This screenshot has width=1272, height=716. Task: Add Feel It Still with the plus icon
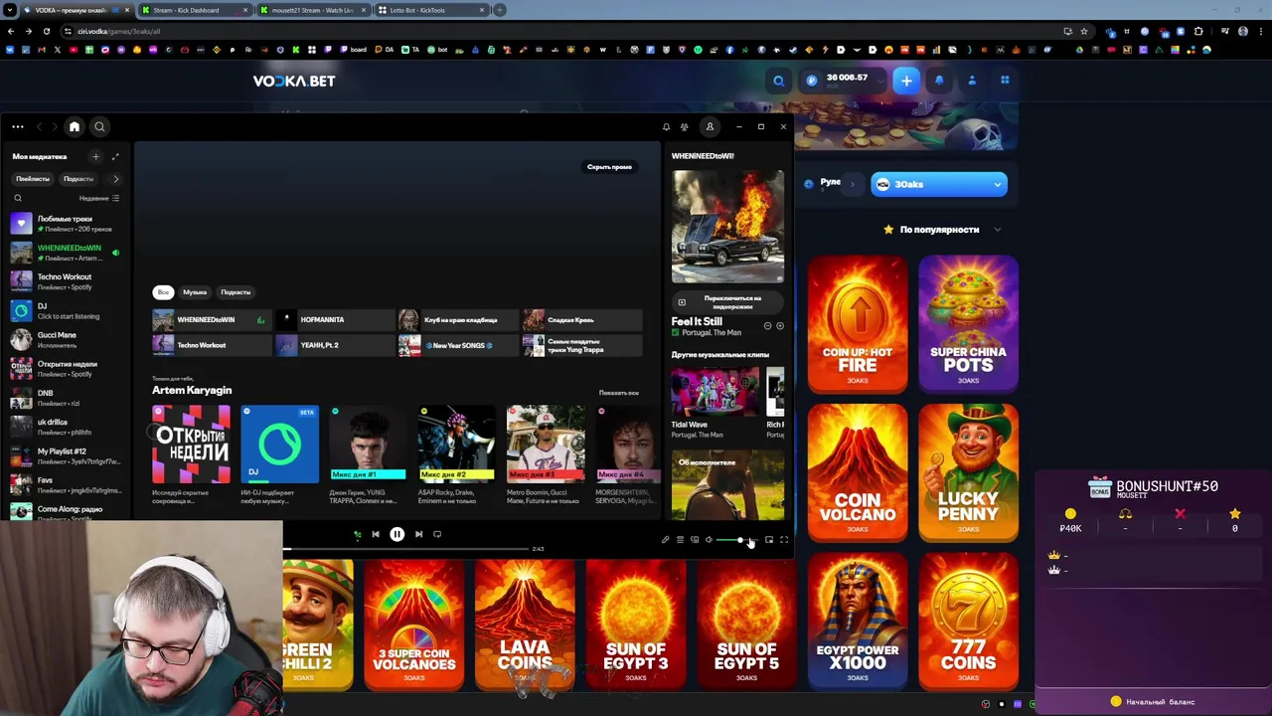780,326
